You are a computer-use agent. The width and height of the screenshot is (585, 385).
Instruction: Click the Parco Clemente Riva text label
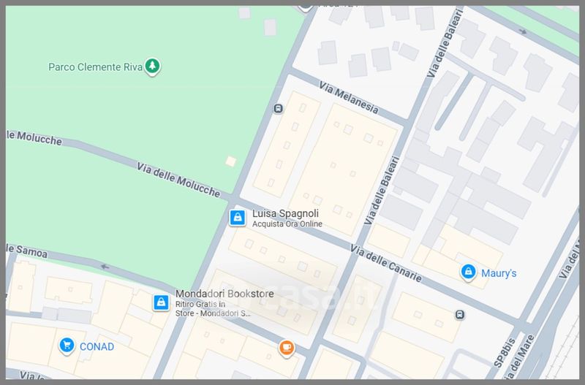[95, 67]
